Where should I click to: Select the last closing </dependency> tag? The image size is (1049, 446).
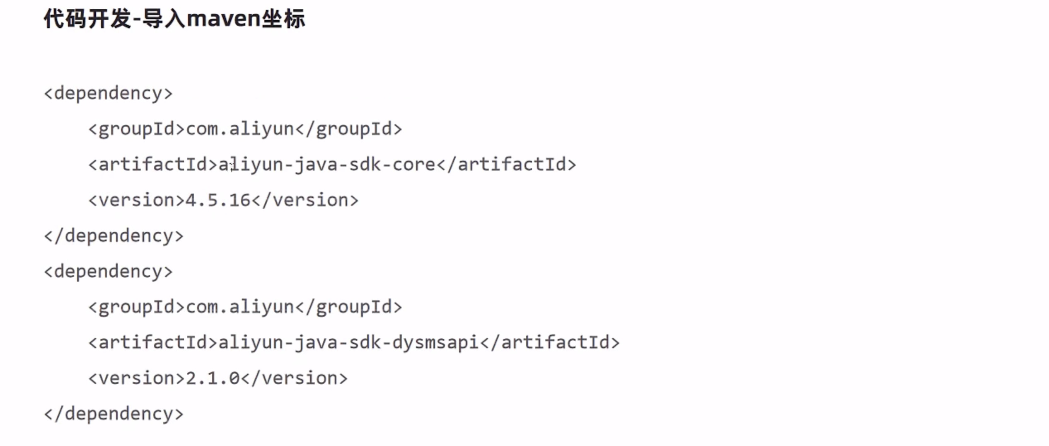[x=114, y=414]
